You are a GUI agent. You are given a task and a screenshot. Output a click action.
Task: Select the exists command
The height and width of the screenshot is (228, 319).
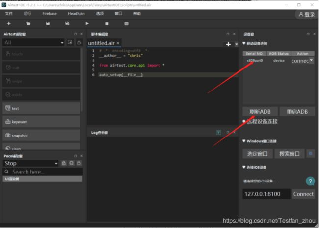click(41, 95)
